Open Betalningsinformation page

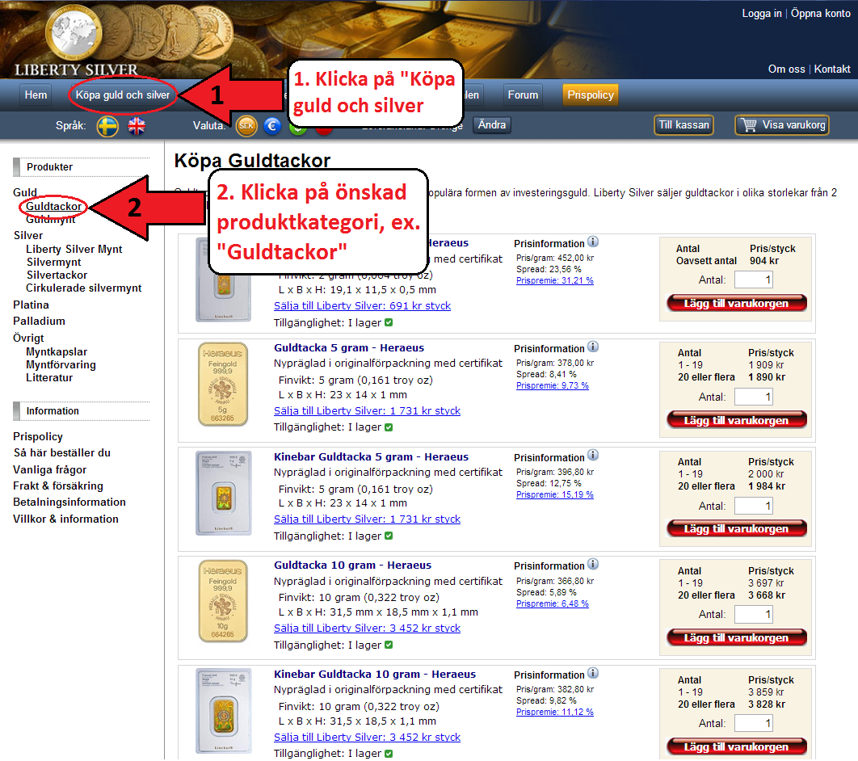tap(69, 502)
